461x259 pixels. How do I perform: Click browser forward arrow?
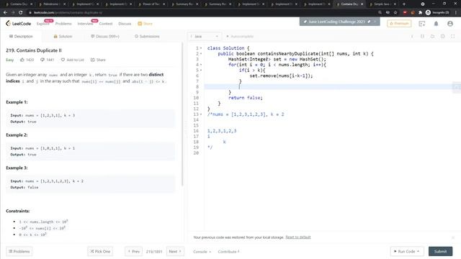[x=13, y=13]
